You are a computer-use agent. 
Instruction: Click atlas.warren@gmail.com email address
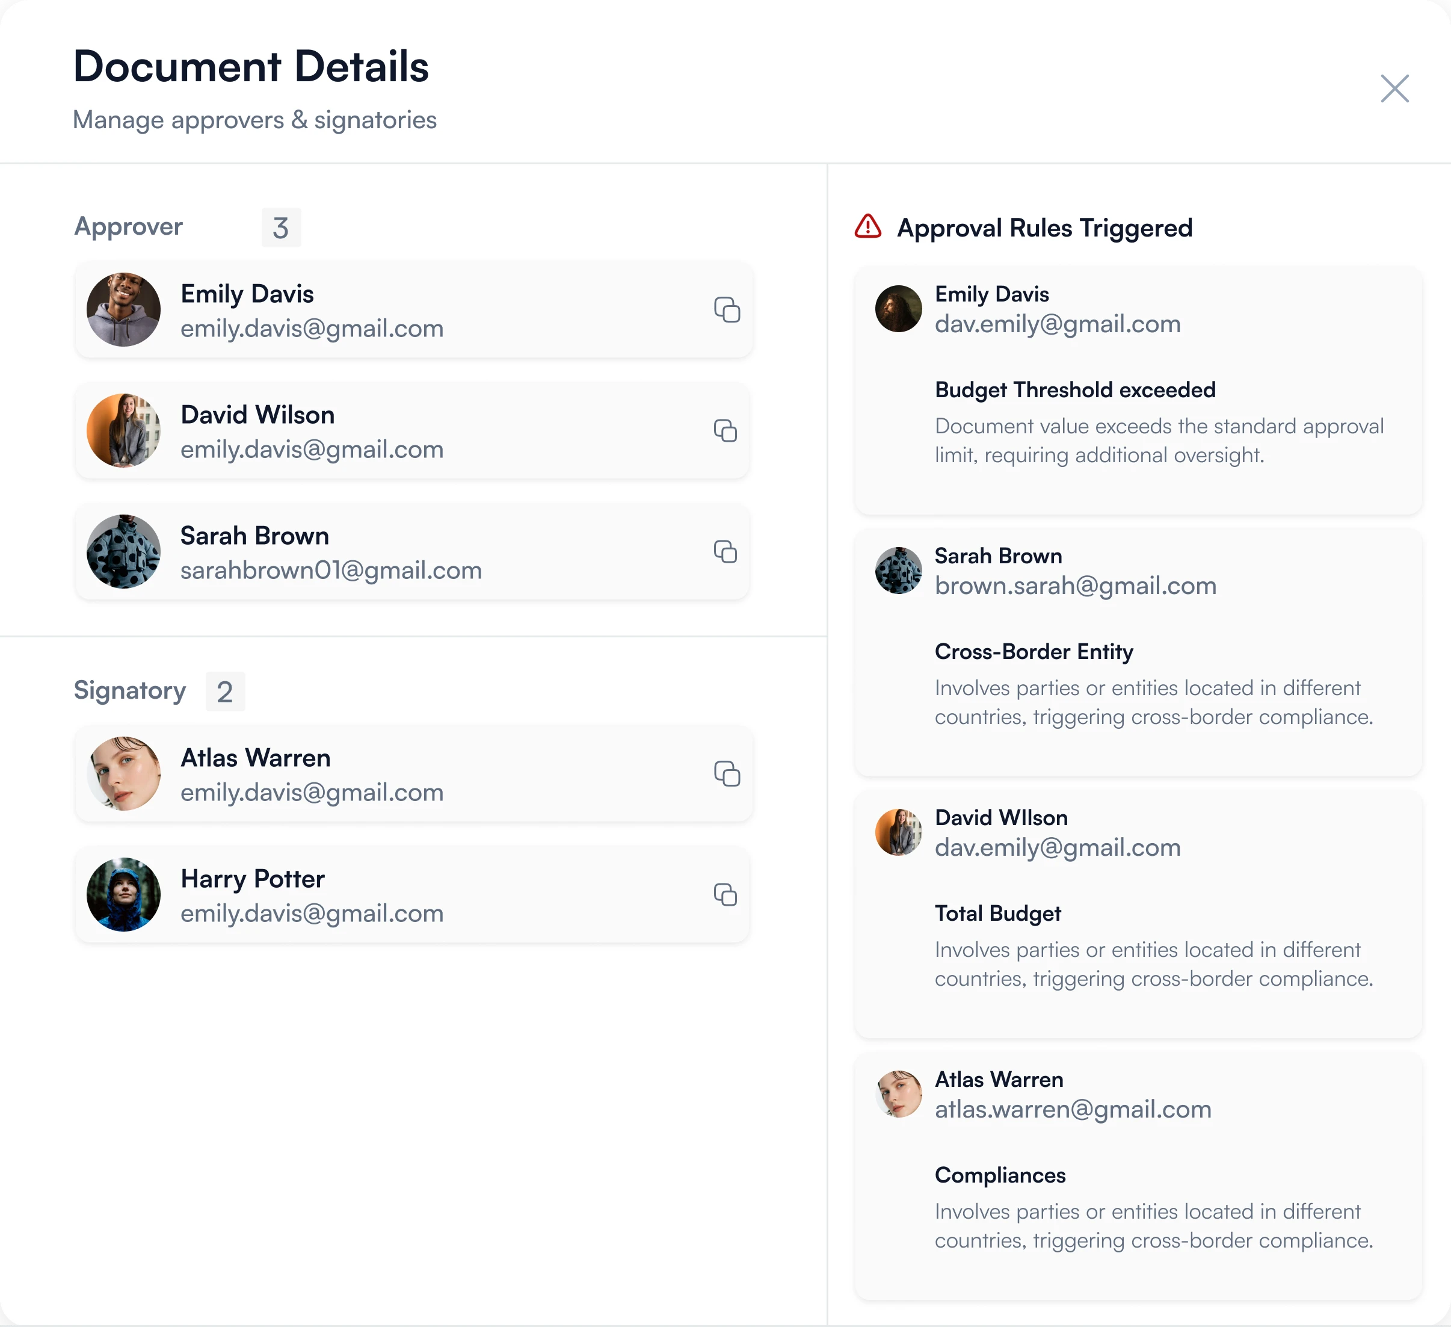tap(1073, 1110)
